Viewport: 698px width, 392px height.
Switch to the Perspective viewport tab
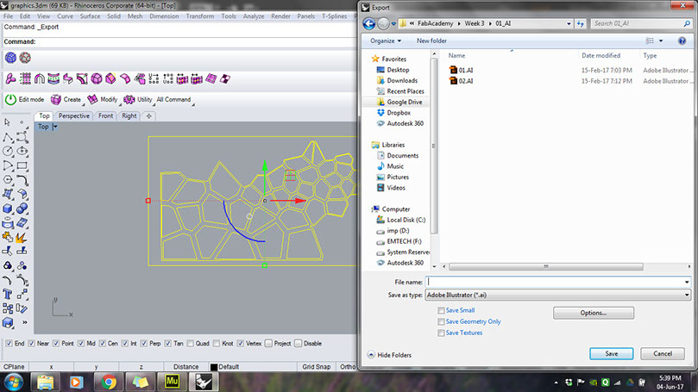74,116
